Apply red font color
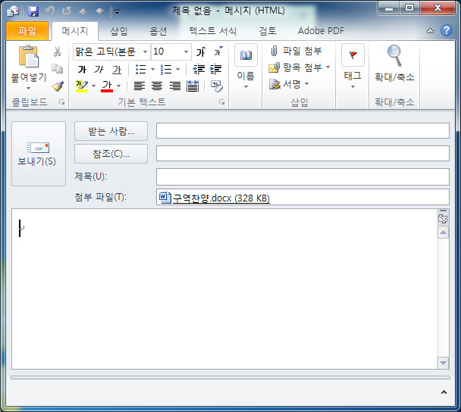Image resolution: width=461 pixels, height=412 pixels. click(107, 86)
